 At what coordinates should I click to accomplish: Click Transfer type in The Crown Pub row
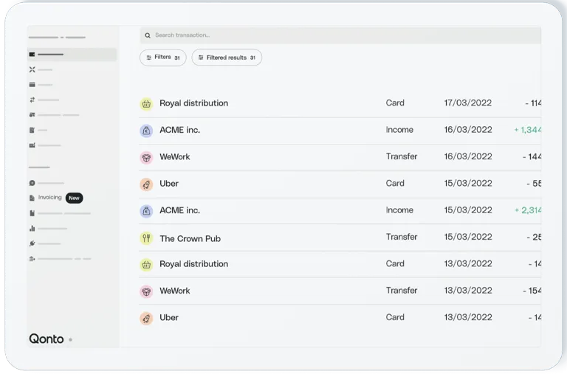(402, 237)
